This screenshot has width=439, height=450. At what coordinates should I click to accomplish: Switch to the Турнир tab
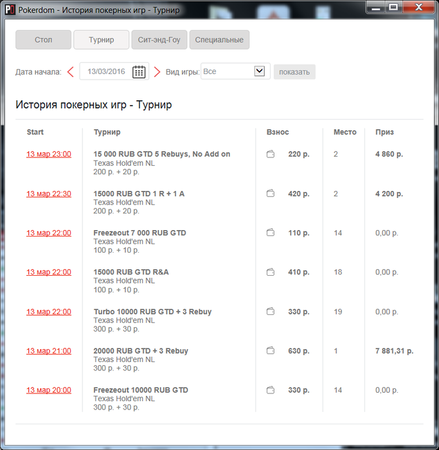pos(102,40)
